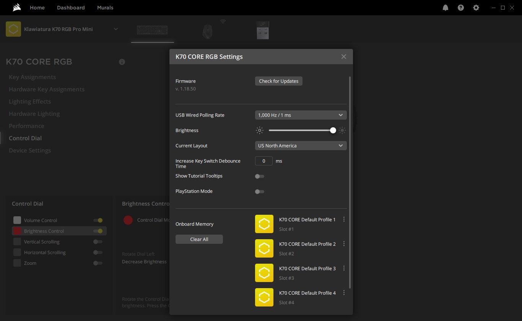Open options menu for Default Profile 1
The height and width of the screenshot is (321, 522).
(x=344, y=219)
